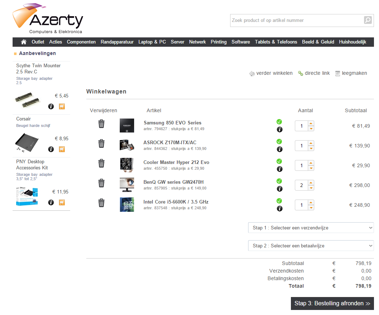Click verder winkelen link

pyautogui.click(x=271, y=73)
